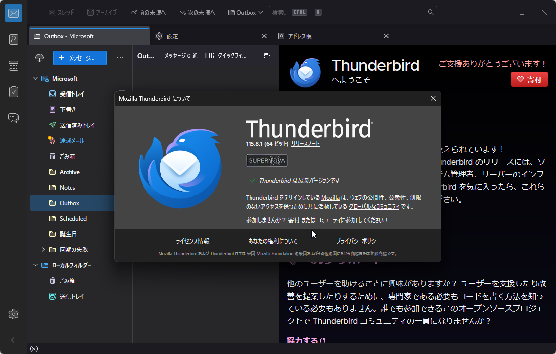Open the application hamburger menu

pyautogui.click(x=478, y=12)
